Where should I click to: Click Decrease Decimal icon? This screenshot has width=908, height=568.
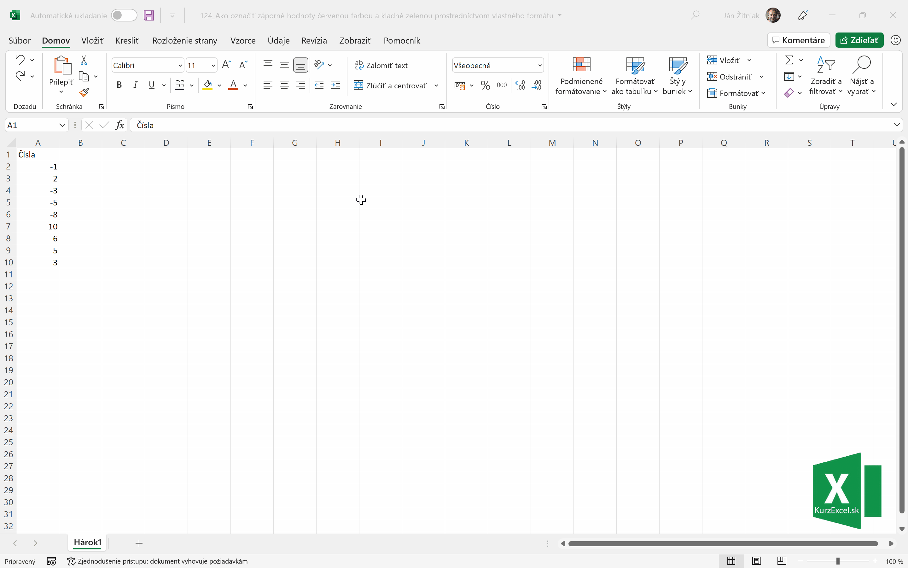click(537, 85)
